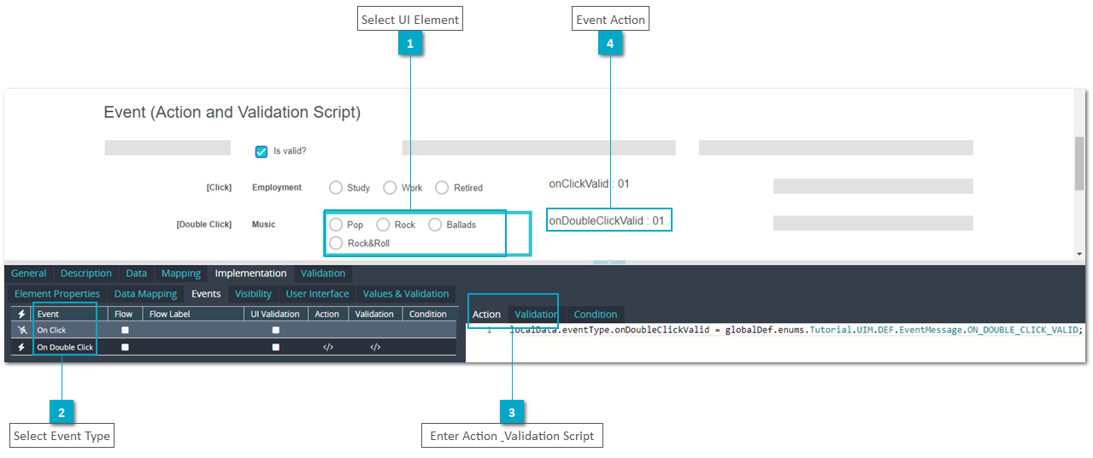
Task: Open the top-level Validation tab
Action: click(x=323, y=273)
